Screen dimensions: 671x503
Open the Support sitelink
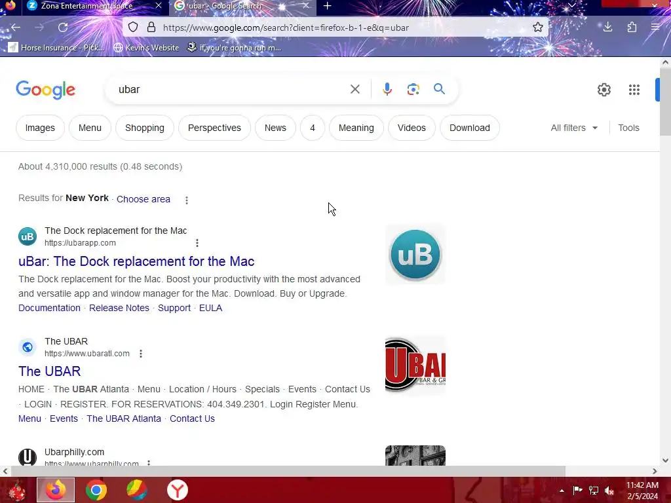click(x=174, y=308)
